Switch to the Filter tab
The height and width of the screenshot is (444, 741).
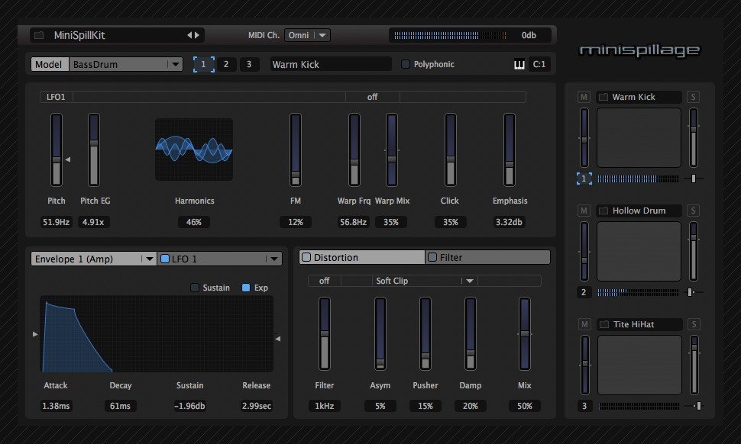point(487,256)
